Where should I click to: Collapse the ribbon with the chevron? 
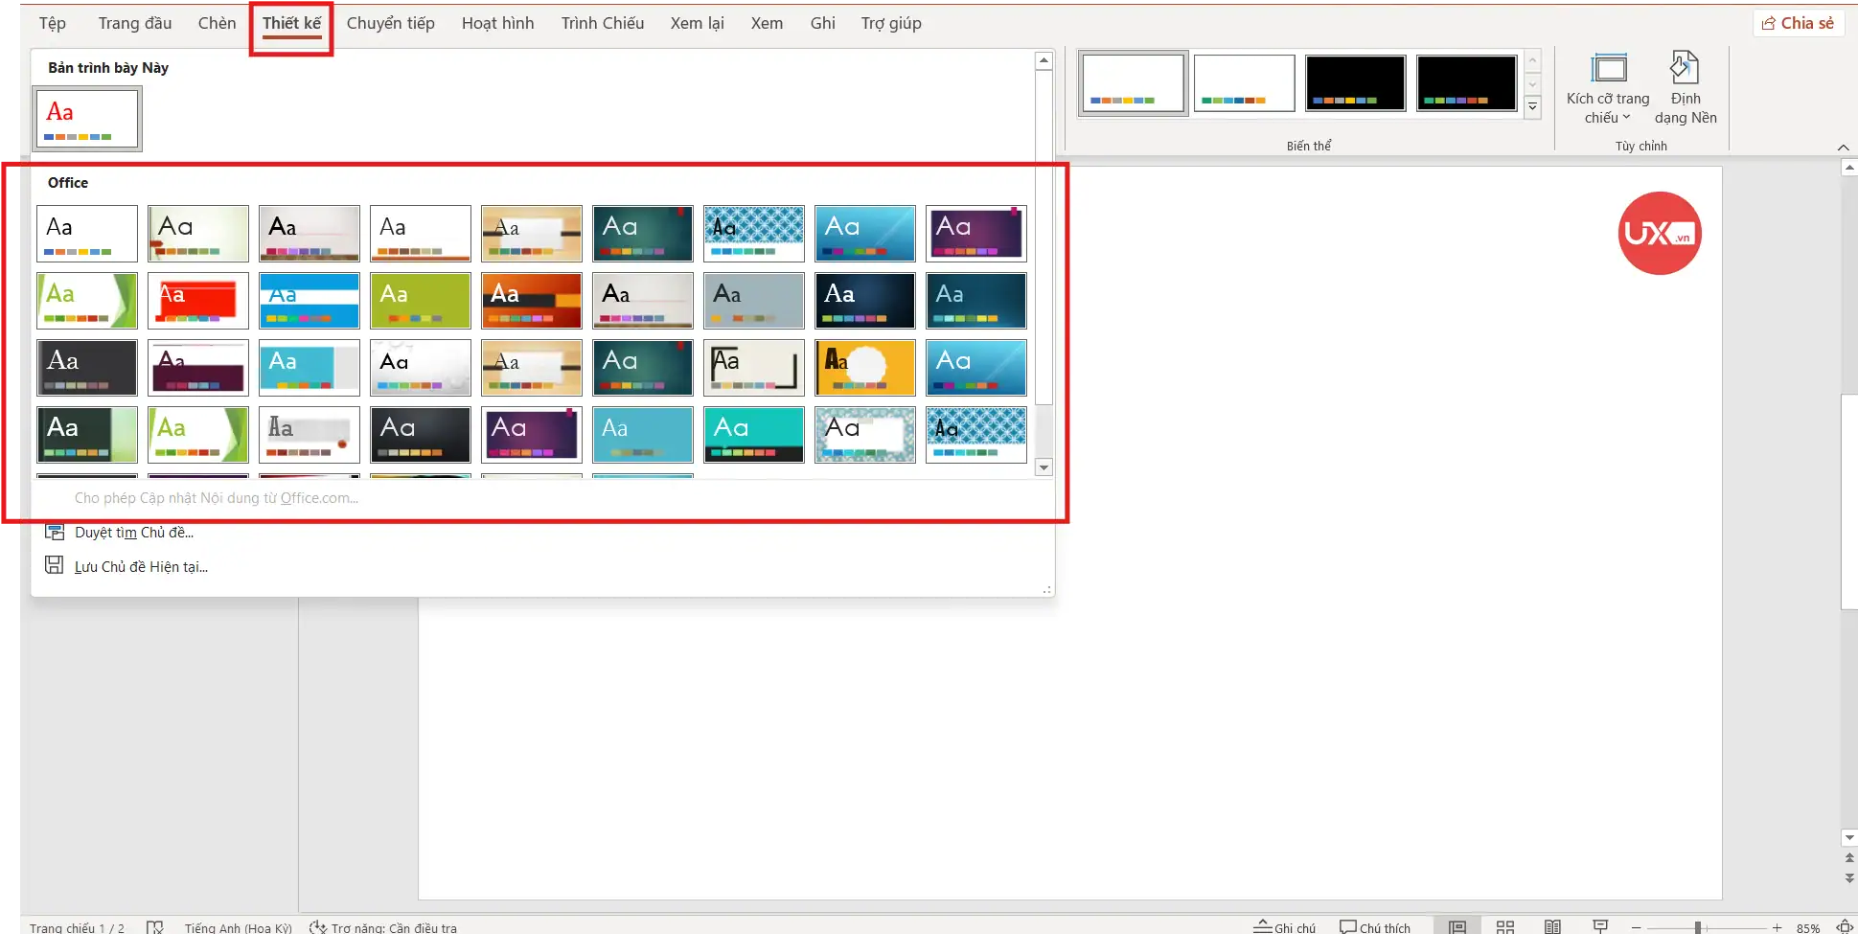[x=1845, y=147]
